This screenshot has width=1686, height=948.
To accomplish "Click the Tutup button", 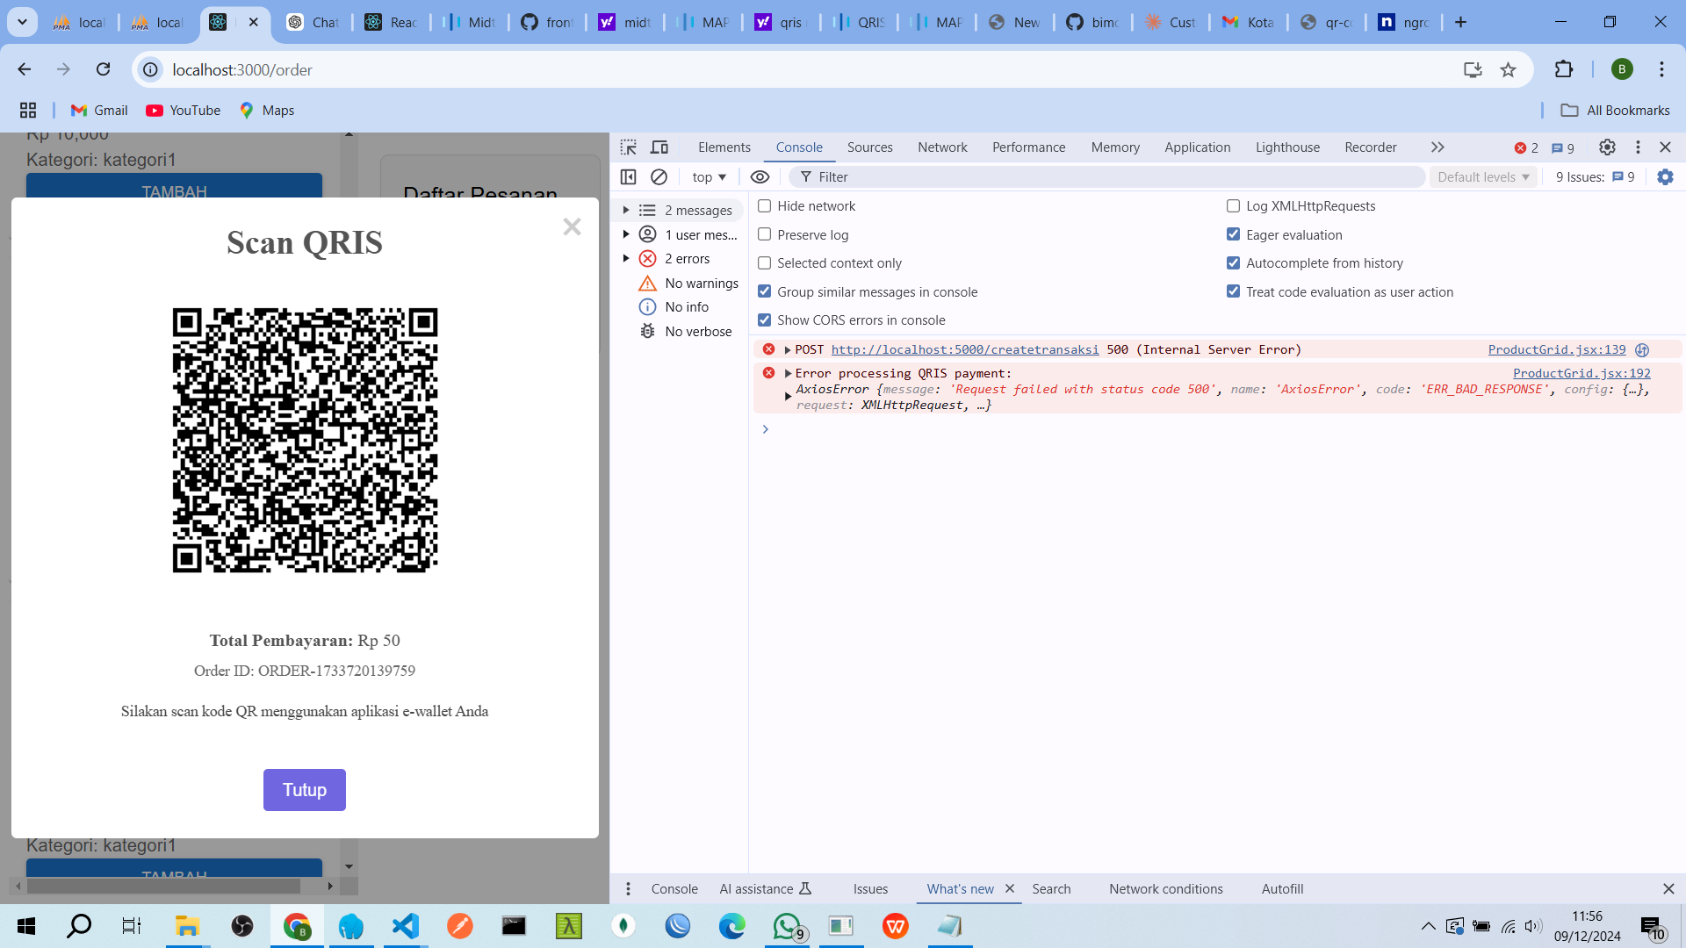I will click(305, 790).
